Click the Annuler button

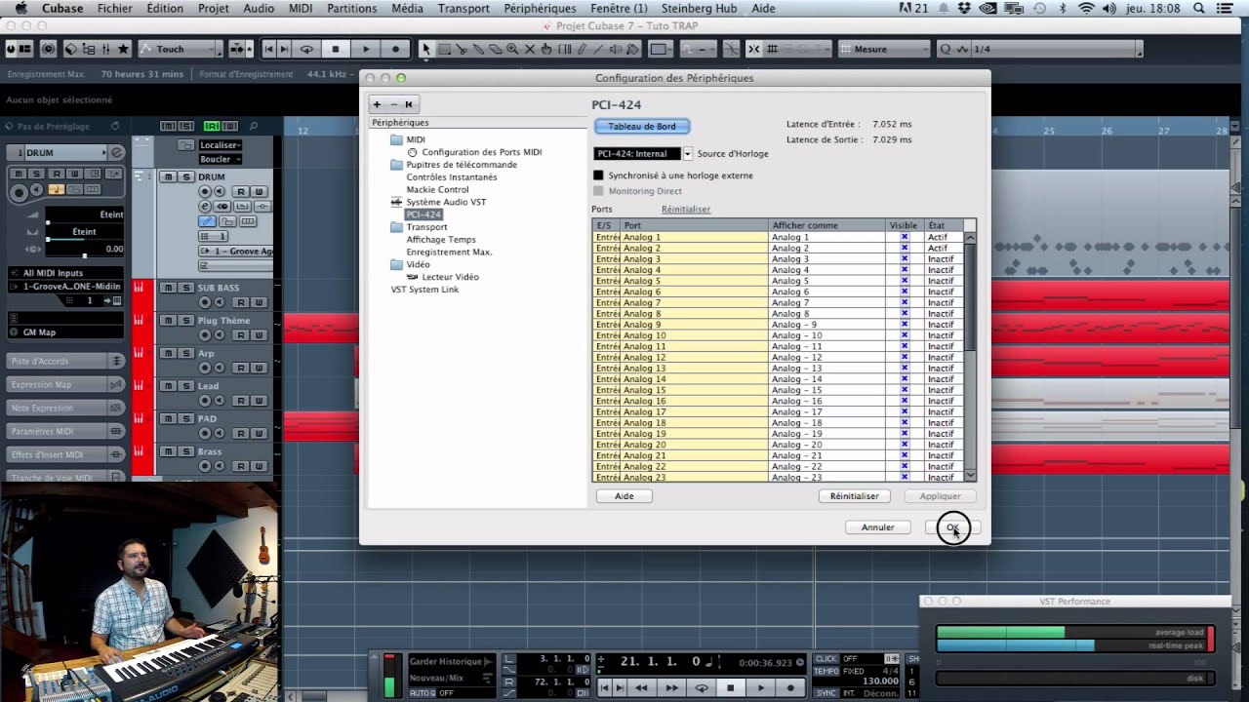point(877,527)
